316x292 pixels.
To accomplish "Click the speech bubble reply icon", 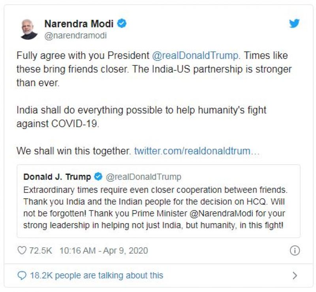I will [23, 275].
